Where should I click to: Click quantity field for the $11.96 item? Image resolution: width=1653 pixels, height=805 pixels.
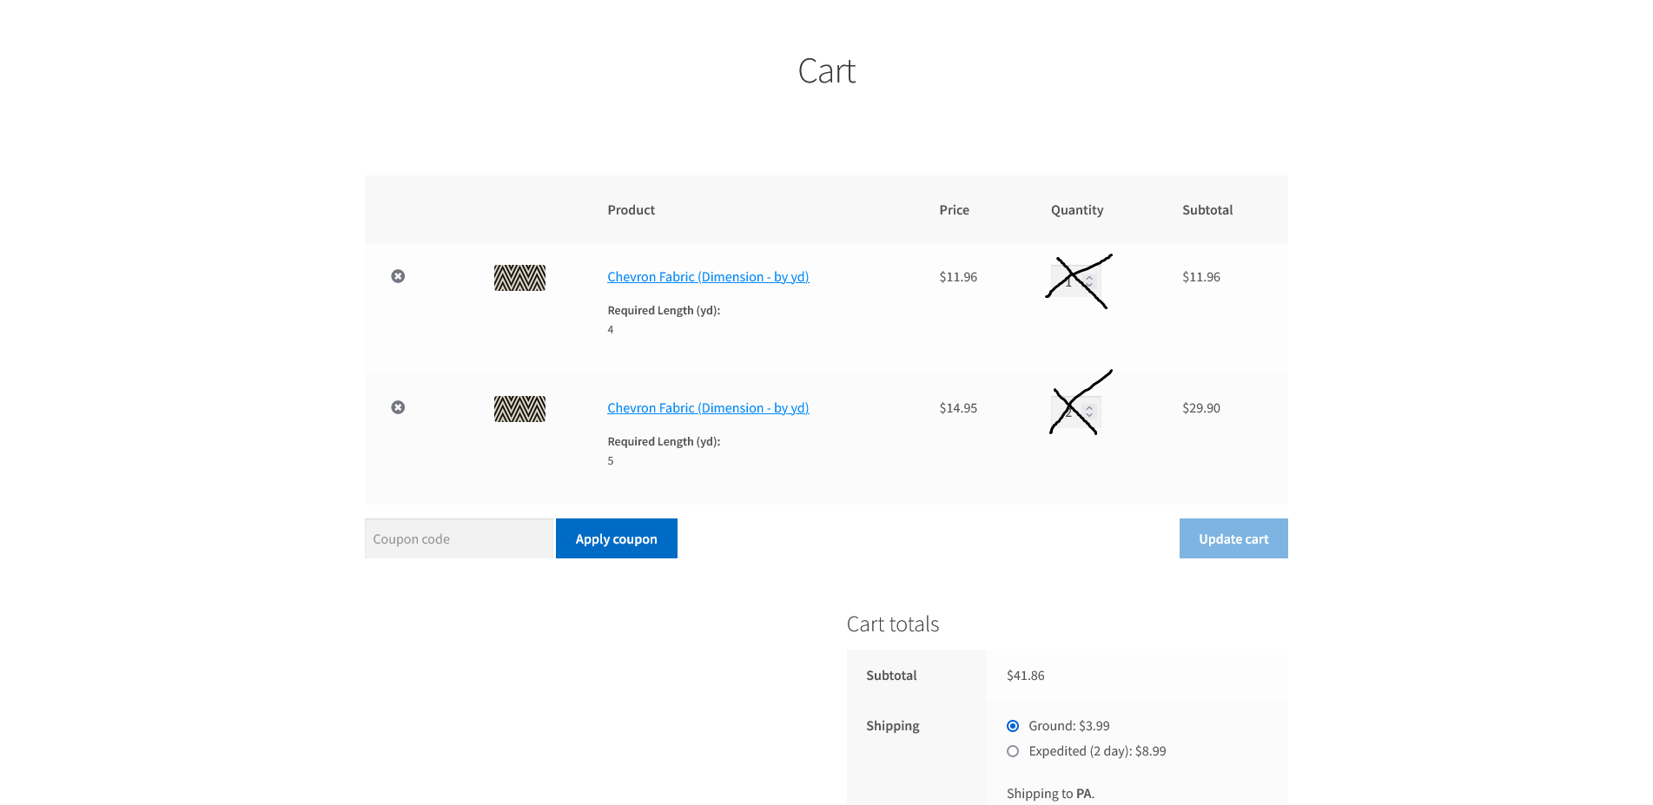point(1075,281)
